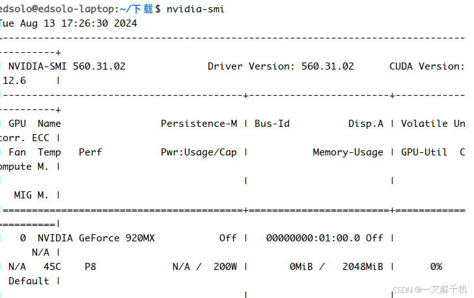The width and height of the screenshot is (474, 298).
Task: Click the Disp.A column header
Action: coord(365,124)
